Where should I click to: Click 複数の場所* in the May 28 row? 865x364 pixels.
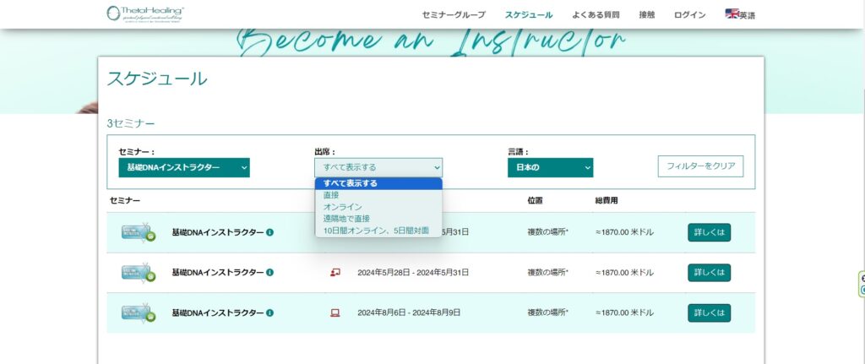pos(547,273)
